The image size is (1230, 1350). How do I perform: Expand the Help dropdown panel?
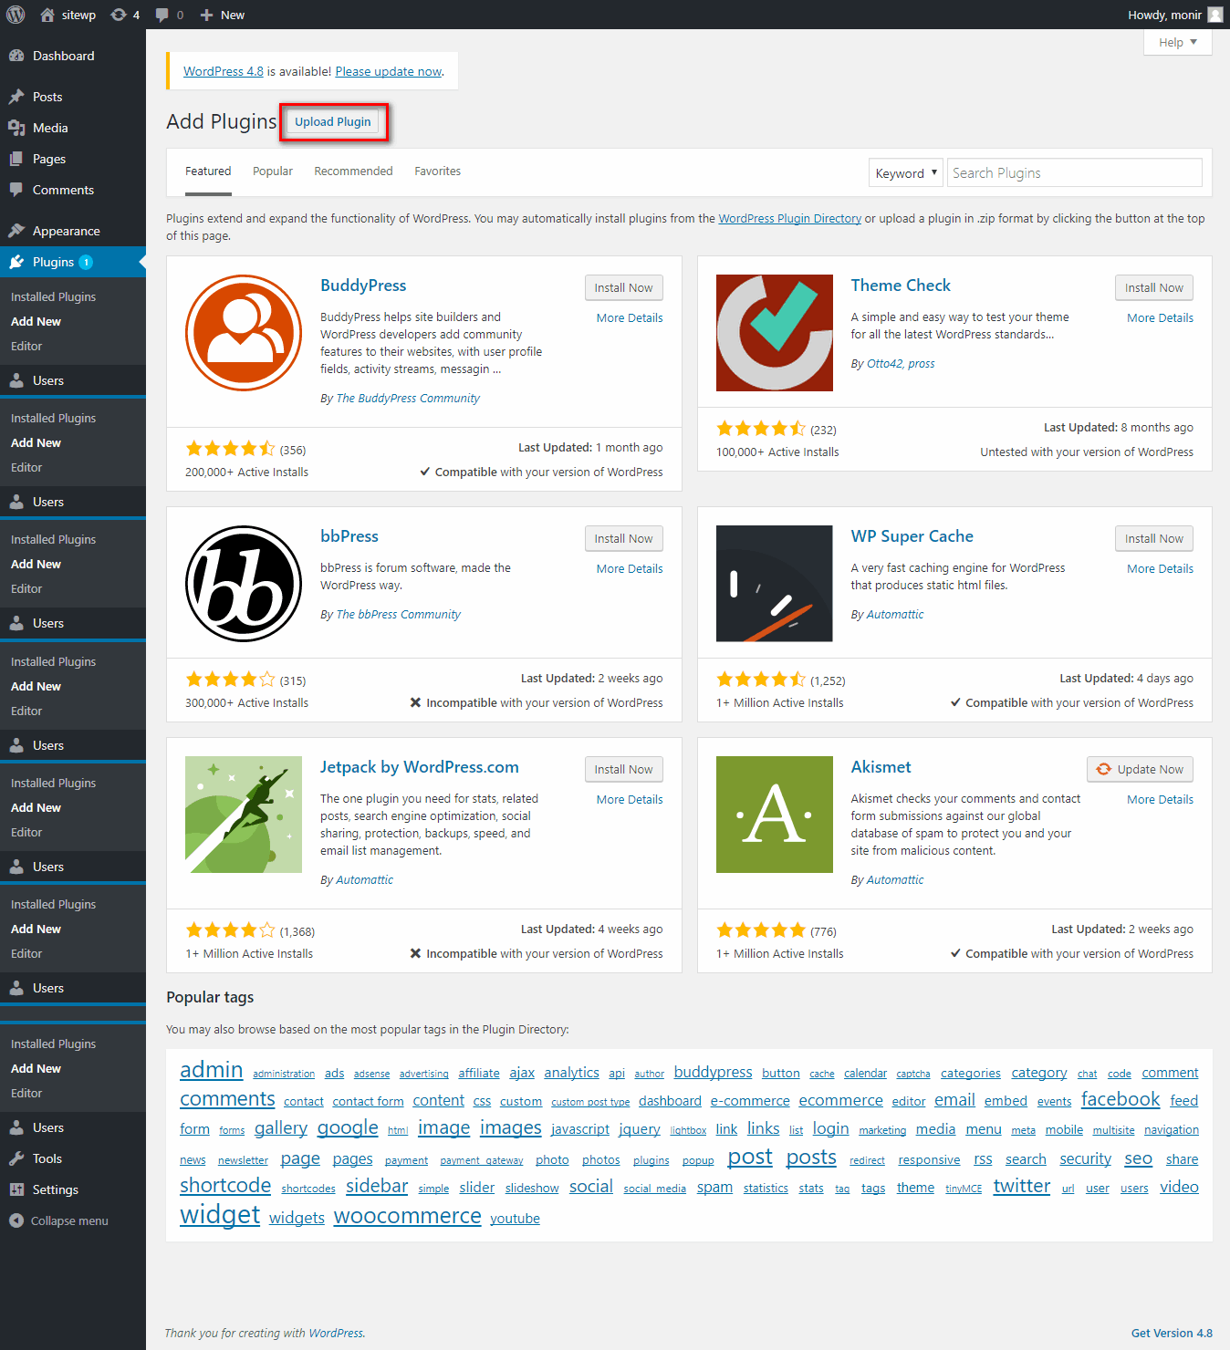click(x=1178, y=42)
